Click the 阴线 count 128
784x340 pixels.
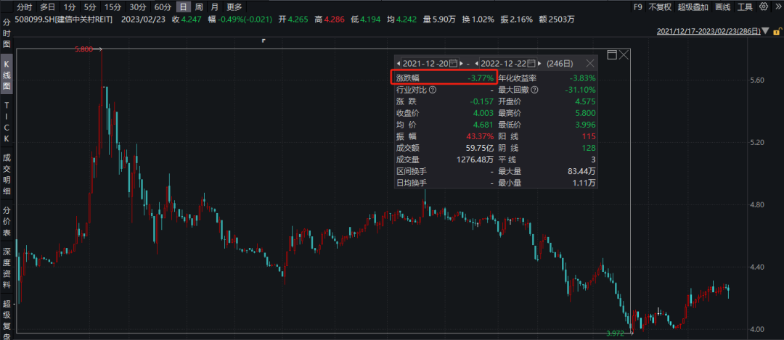(589, 148)
